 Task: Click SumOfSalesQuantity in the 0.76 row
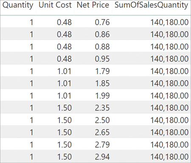click(x=169, y=23)
